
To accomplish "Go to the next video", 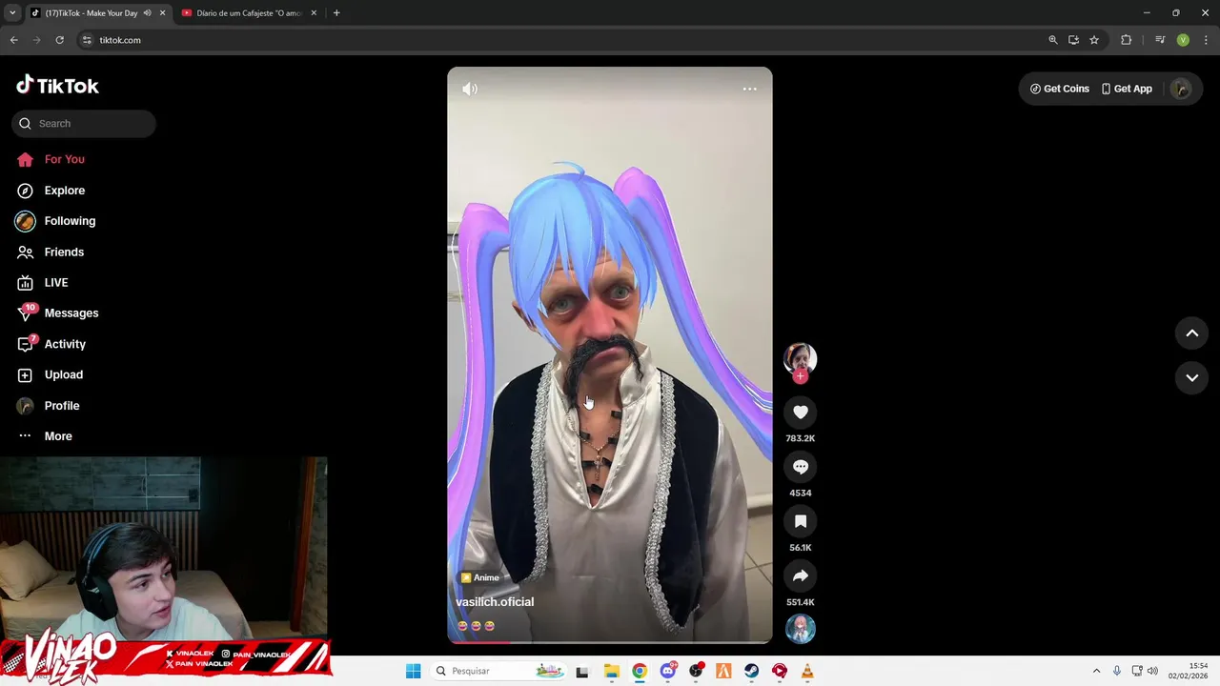I will click(x=1191, y=377).
